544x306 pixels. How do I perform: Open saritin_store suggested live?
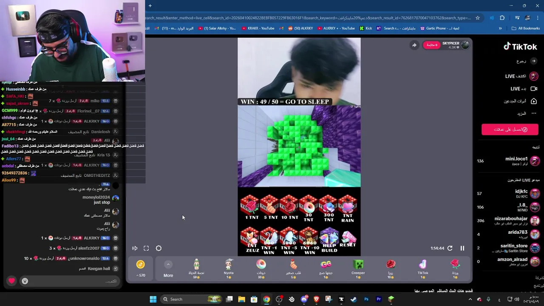508,248
